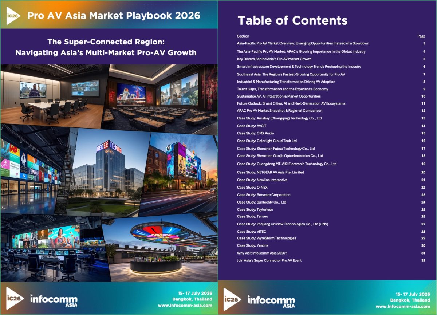Open Case Study: CMX Audio

pos(256,133)
